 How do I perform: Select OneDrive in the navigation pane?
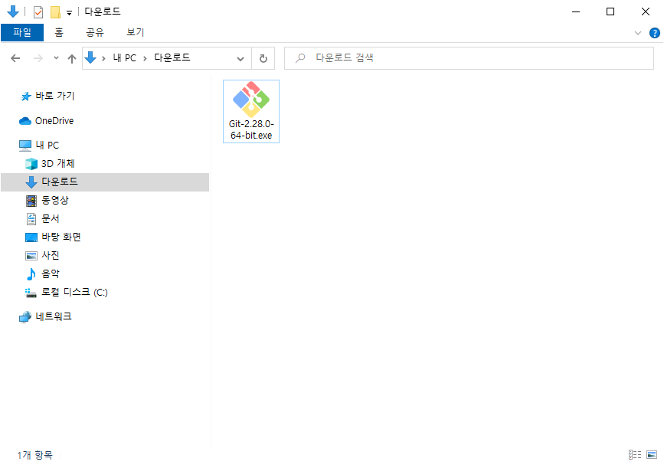click(47, 121)
